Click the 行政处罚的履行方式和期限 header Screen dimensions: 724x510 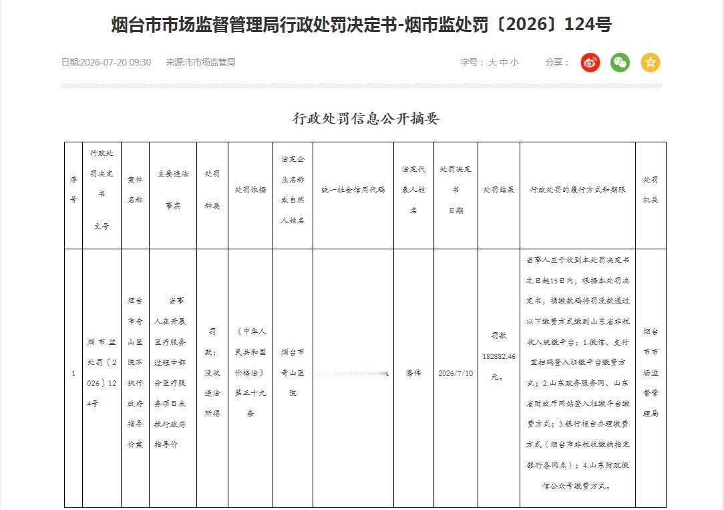point(578,195)
